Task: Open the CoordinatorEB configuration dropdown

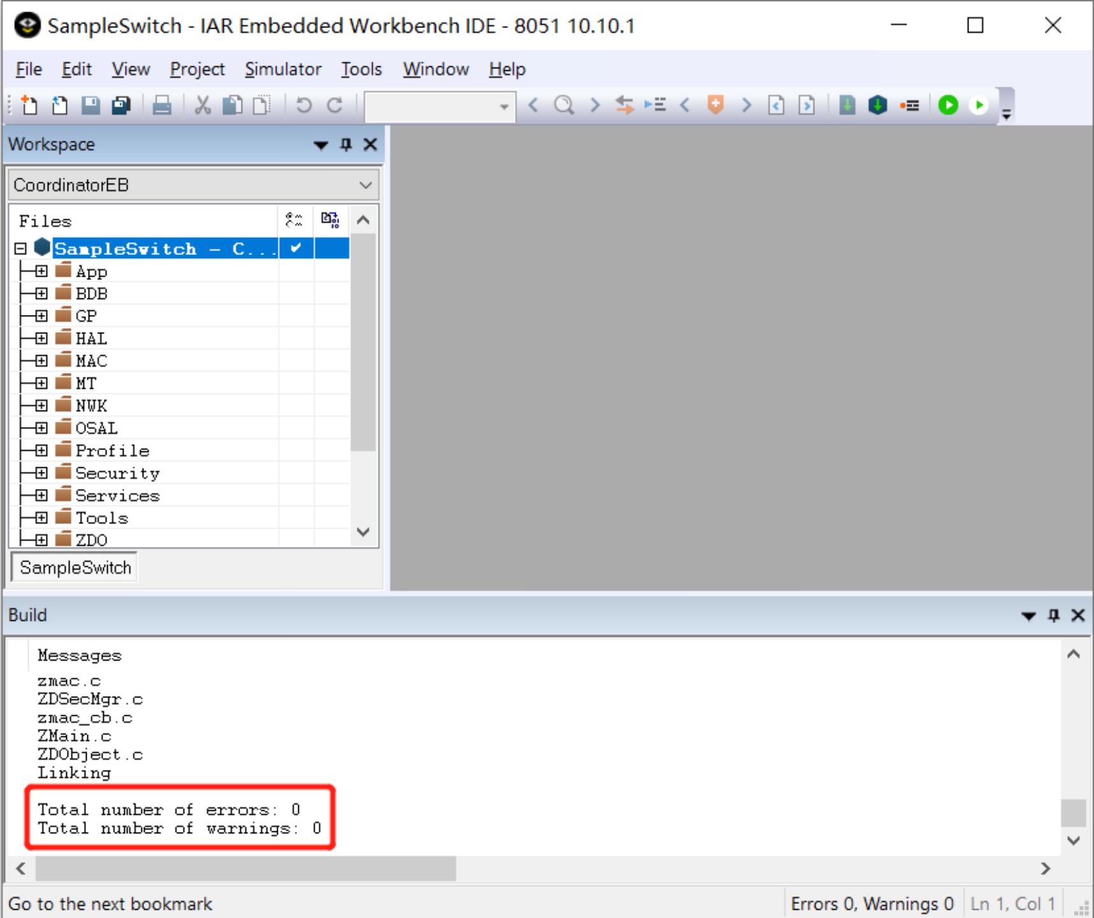Action: click(194, 185)
